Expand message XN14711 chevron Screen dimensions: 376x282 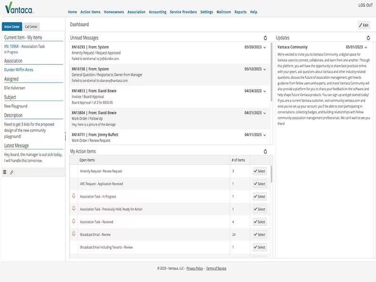[265, 135]
